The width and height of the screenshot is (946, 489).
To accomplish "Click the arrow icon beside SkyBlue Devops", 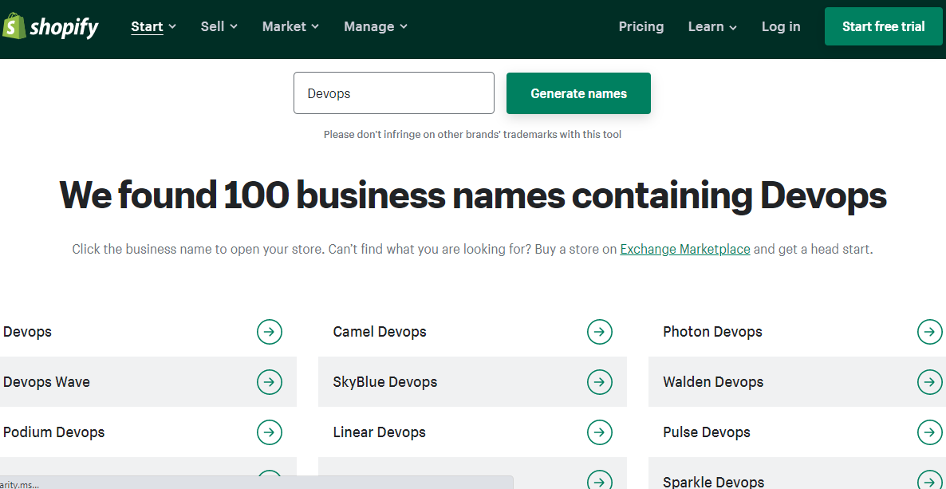I will click(599, 381).
